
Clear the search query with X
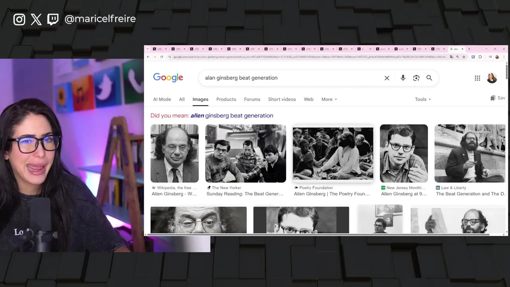(x=386, y=78)
